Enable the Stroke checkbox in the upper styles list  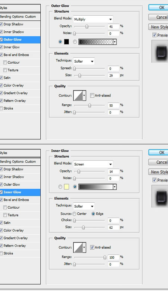pyautogui.click(x=1, y=108)
